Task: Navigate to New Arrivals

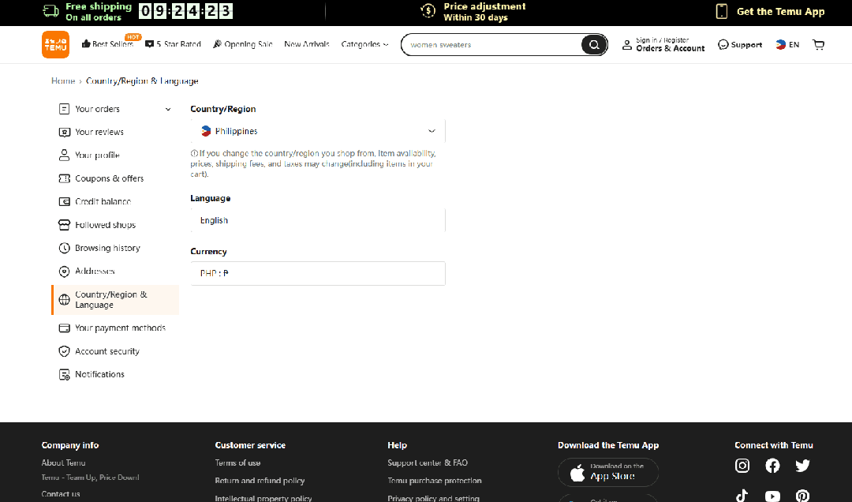Action: [x=307, y=44]
